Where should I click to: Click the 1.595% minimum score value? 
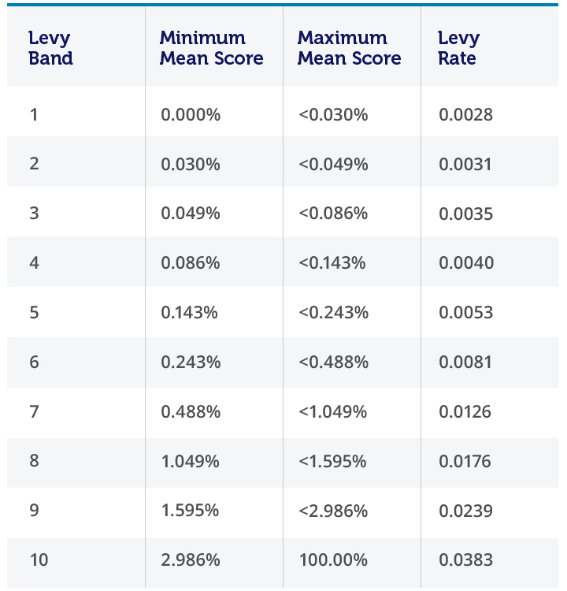[190, 511]
